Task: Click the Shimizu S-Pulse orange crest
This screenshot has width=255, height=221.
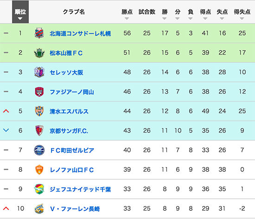Action: (x=39, y=111)
